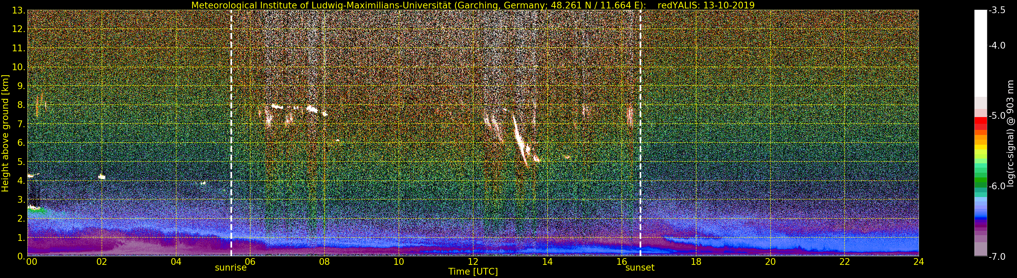This screenshot has width=1017, height=278.
Task: Click the white cloud patch at 8 km near 07:30
Action: (x=312, y=109)
